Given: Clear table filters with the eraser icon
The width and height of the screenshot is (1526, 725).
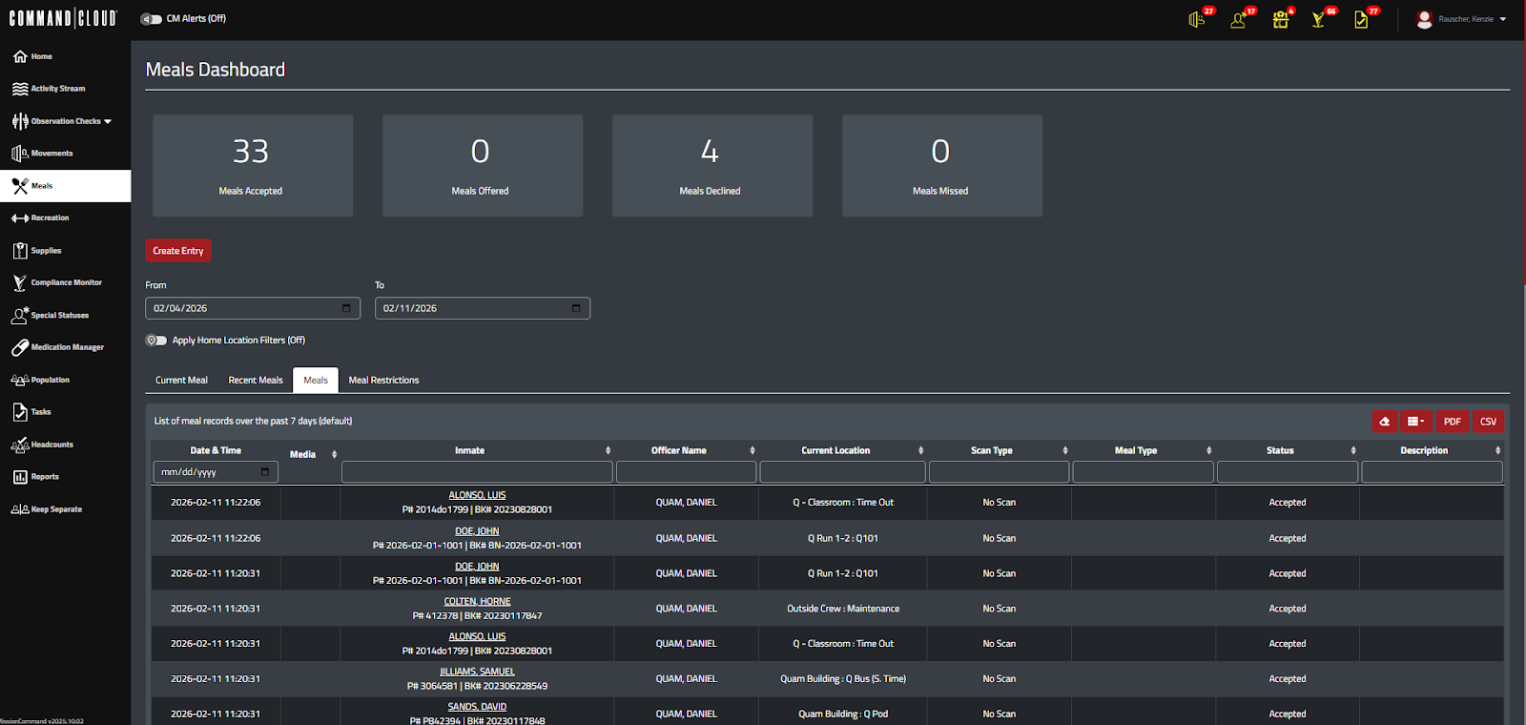Looking at the screenshot, I should click(1385, 421).
